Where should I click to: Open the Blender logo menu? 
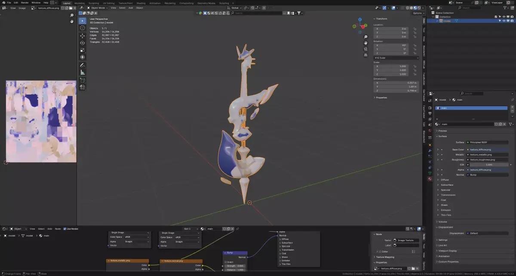click(3, 3)
